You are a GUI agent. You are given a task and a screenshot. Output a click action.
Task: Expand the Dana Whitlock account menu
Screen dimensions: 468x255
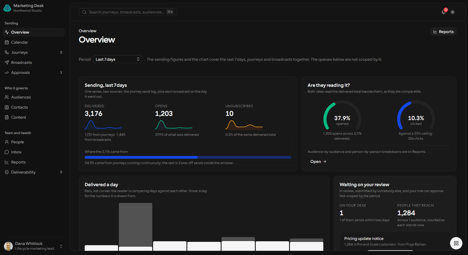pos(34,246)
